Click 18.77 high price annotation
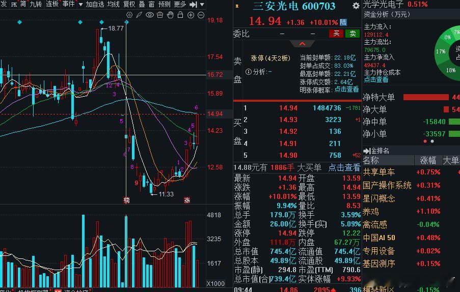Image resolution: width=460 pixels, height=292 pixels. tap(116, 28)
